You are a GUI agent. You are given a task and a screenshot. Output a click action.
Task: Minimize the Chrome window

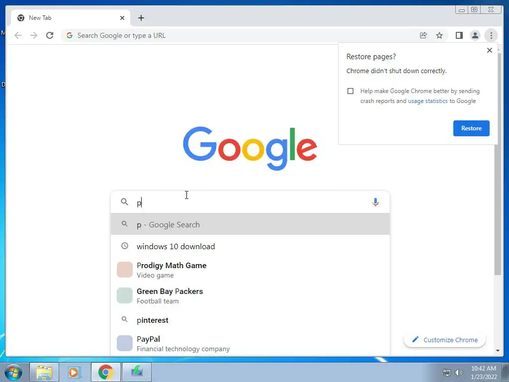pyautogui.click(x=461, y=10)
